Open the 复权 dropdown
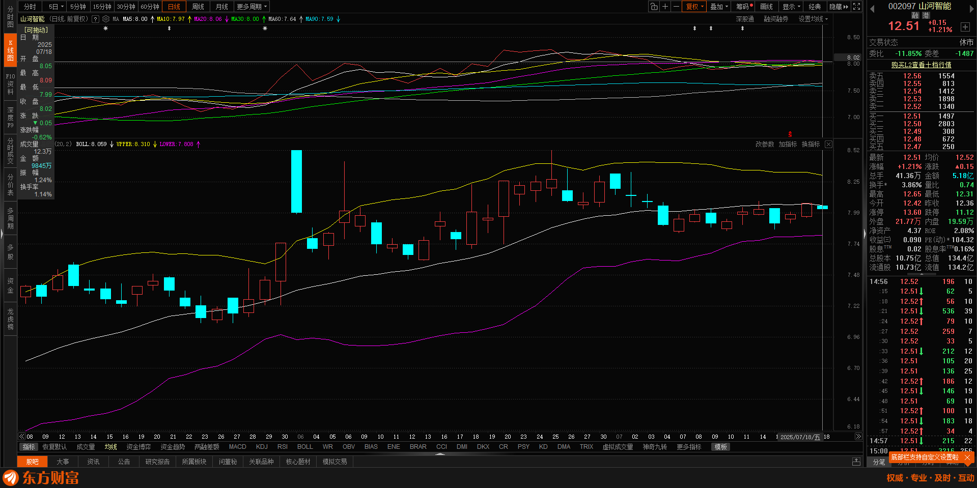977x488 pixels. click(694, 7)
